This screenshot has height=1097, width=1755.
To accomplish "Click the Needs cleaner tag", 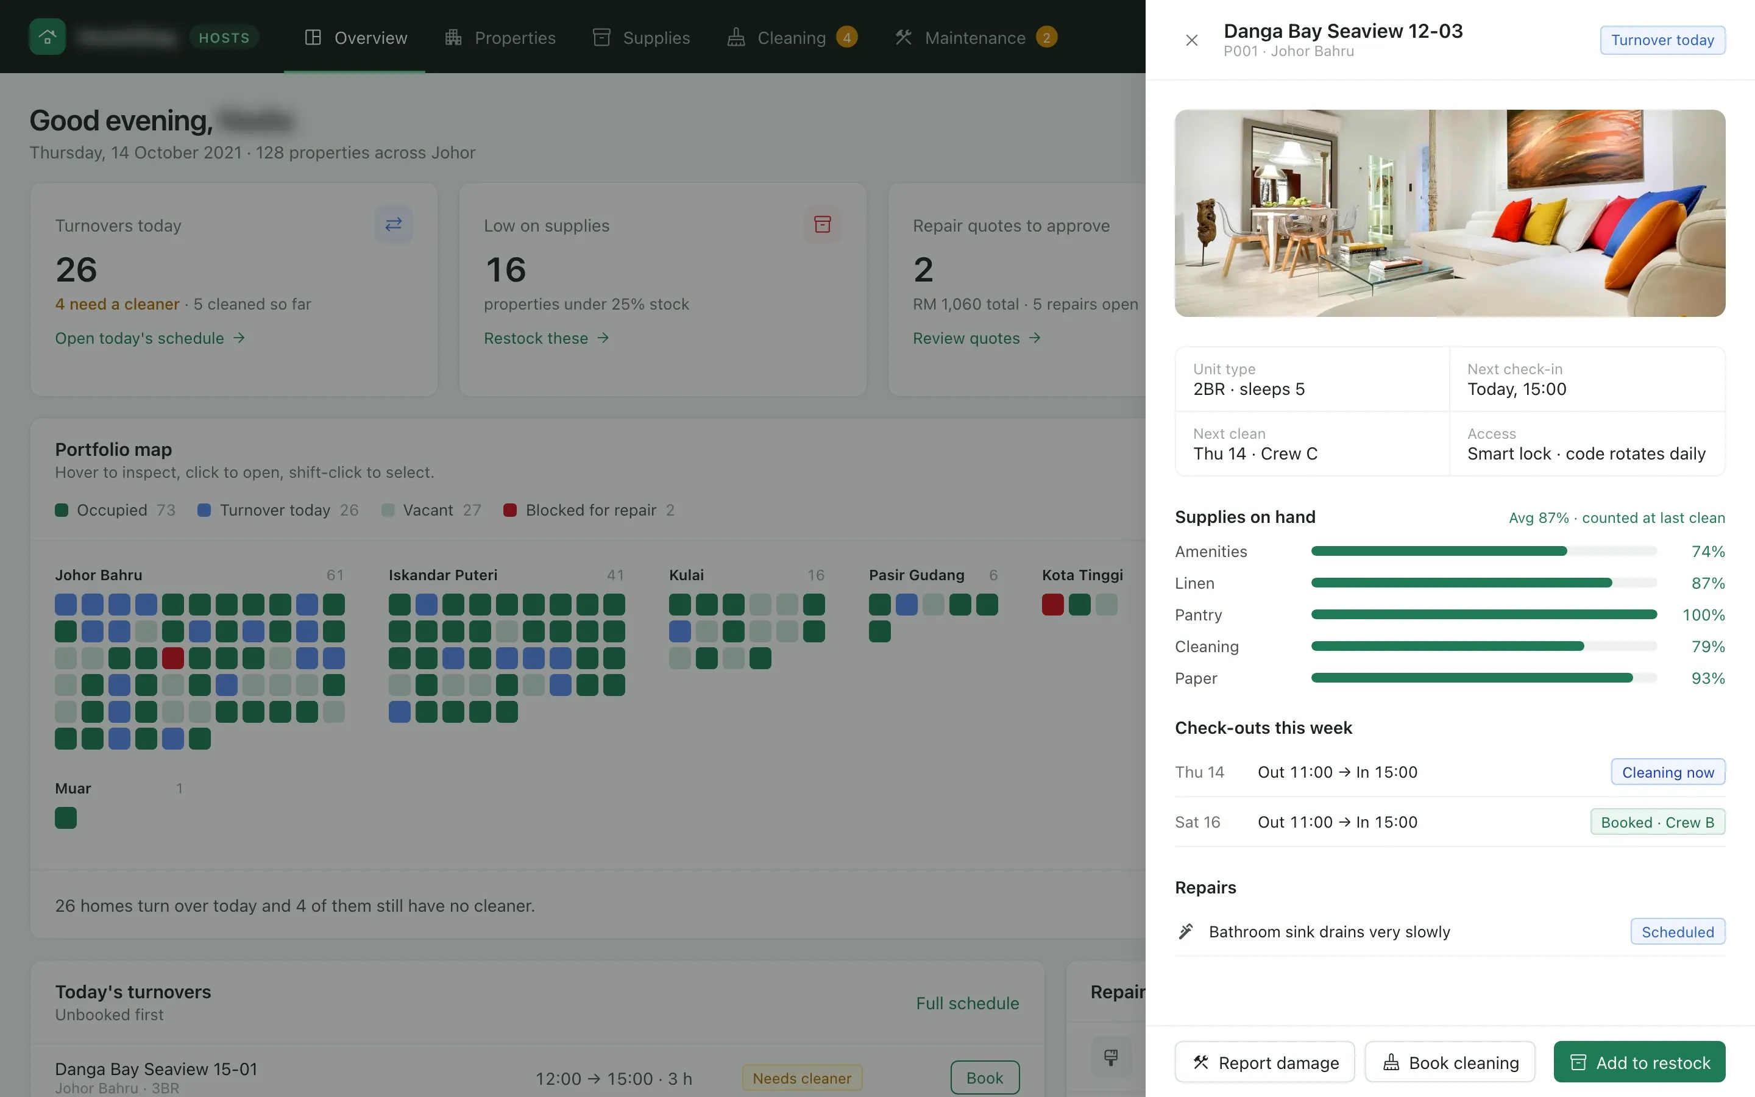I will point(802,1078).
